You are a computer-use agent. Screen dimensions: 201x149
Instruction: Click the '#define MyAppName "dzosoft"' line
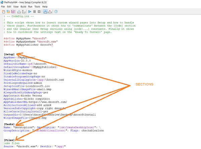(25, 39)
